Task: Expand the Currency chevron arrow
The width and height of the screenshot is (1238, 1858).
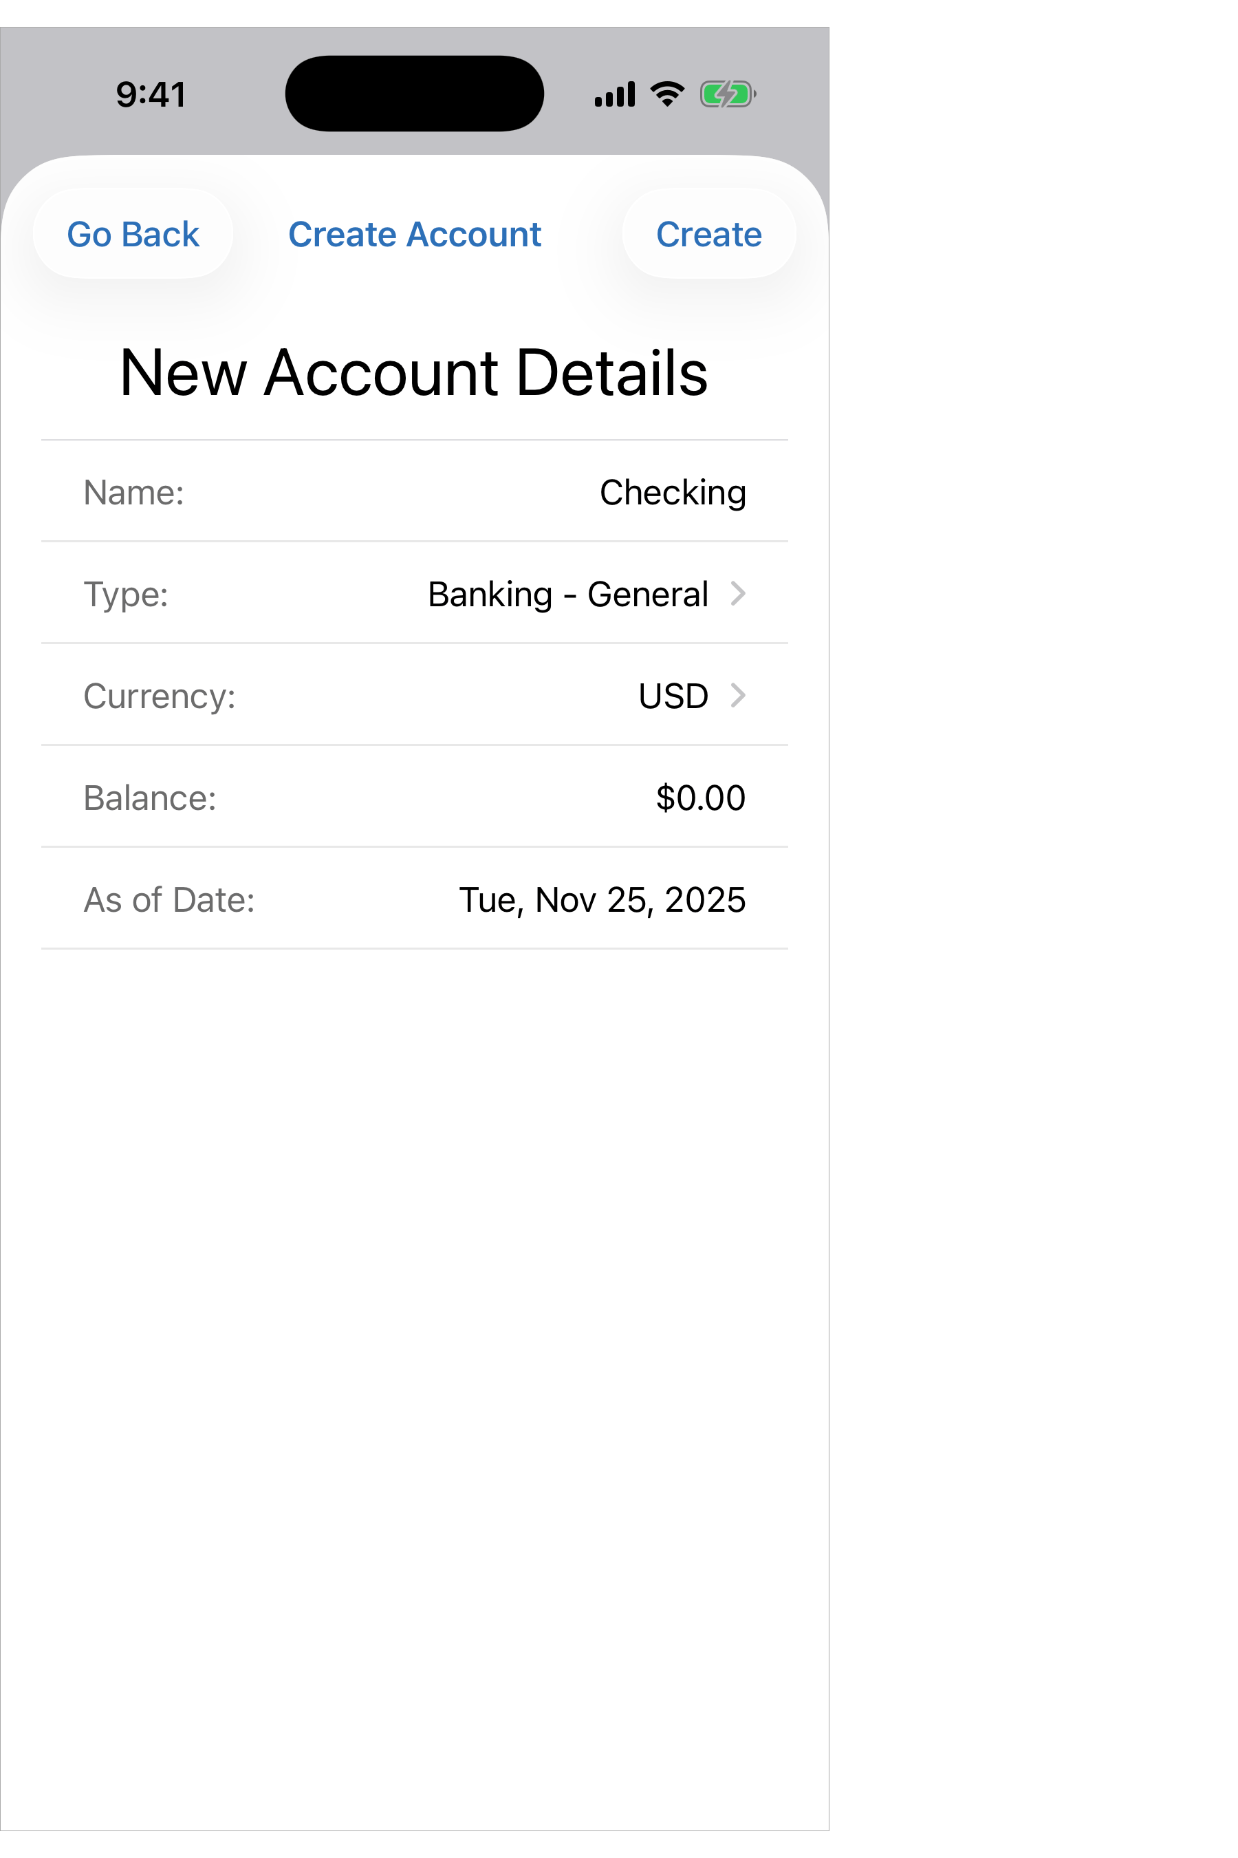Action: click(x=738, y=696)
